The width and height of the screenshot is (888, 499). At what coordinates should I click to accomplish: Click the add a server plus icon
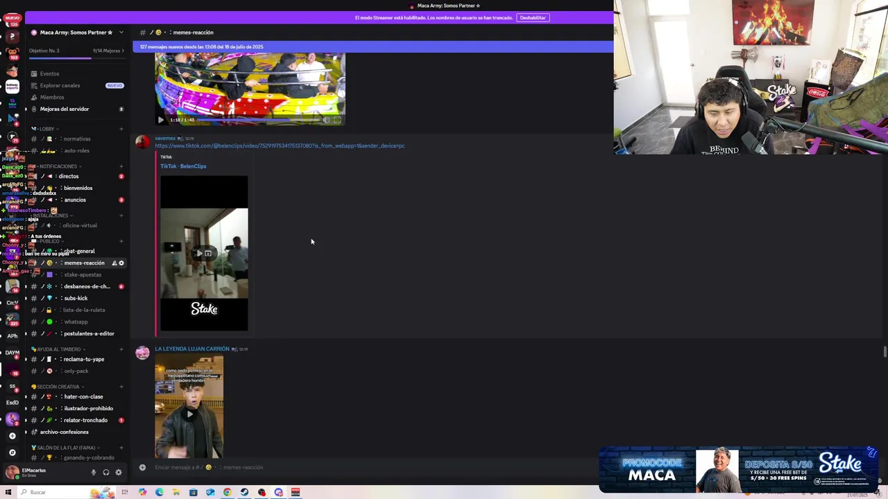12,436
